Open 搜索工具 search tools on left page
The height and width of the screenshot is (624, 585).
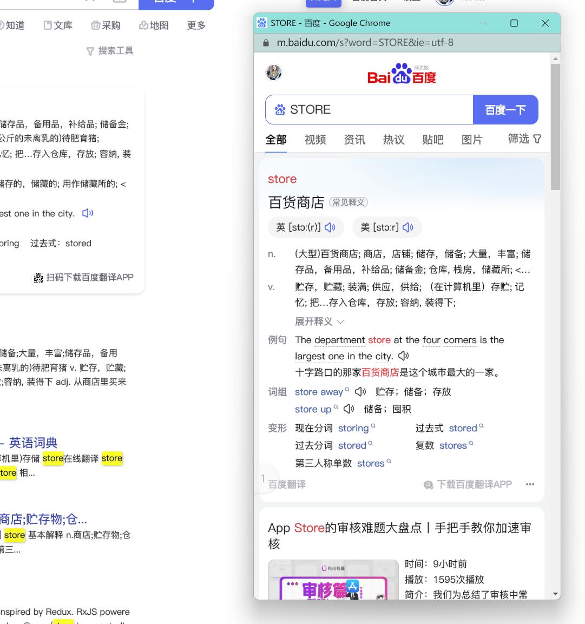click(x=109, y=51)
